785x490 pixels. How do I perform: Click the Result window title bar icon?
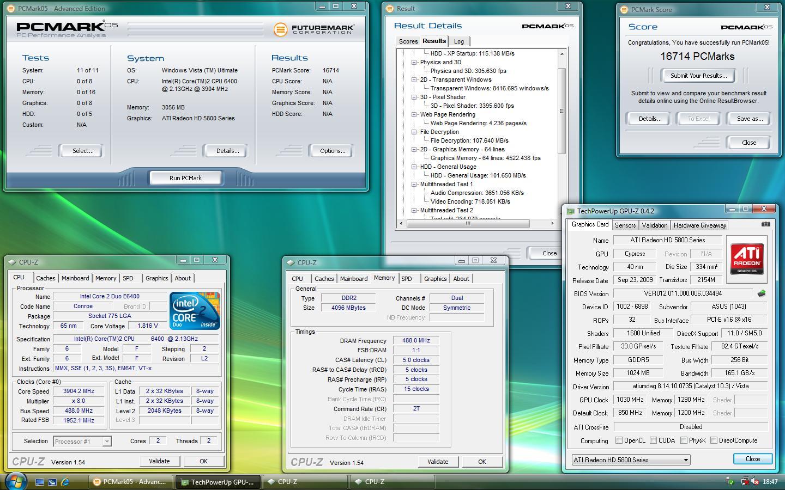click(390, 9)
